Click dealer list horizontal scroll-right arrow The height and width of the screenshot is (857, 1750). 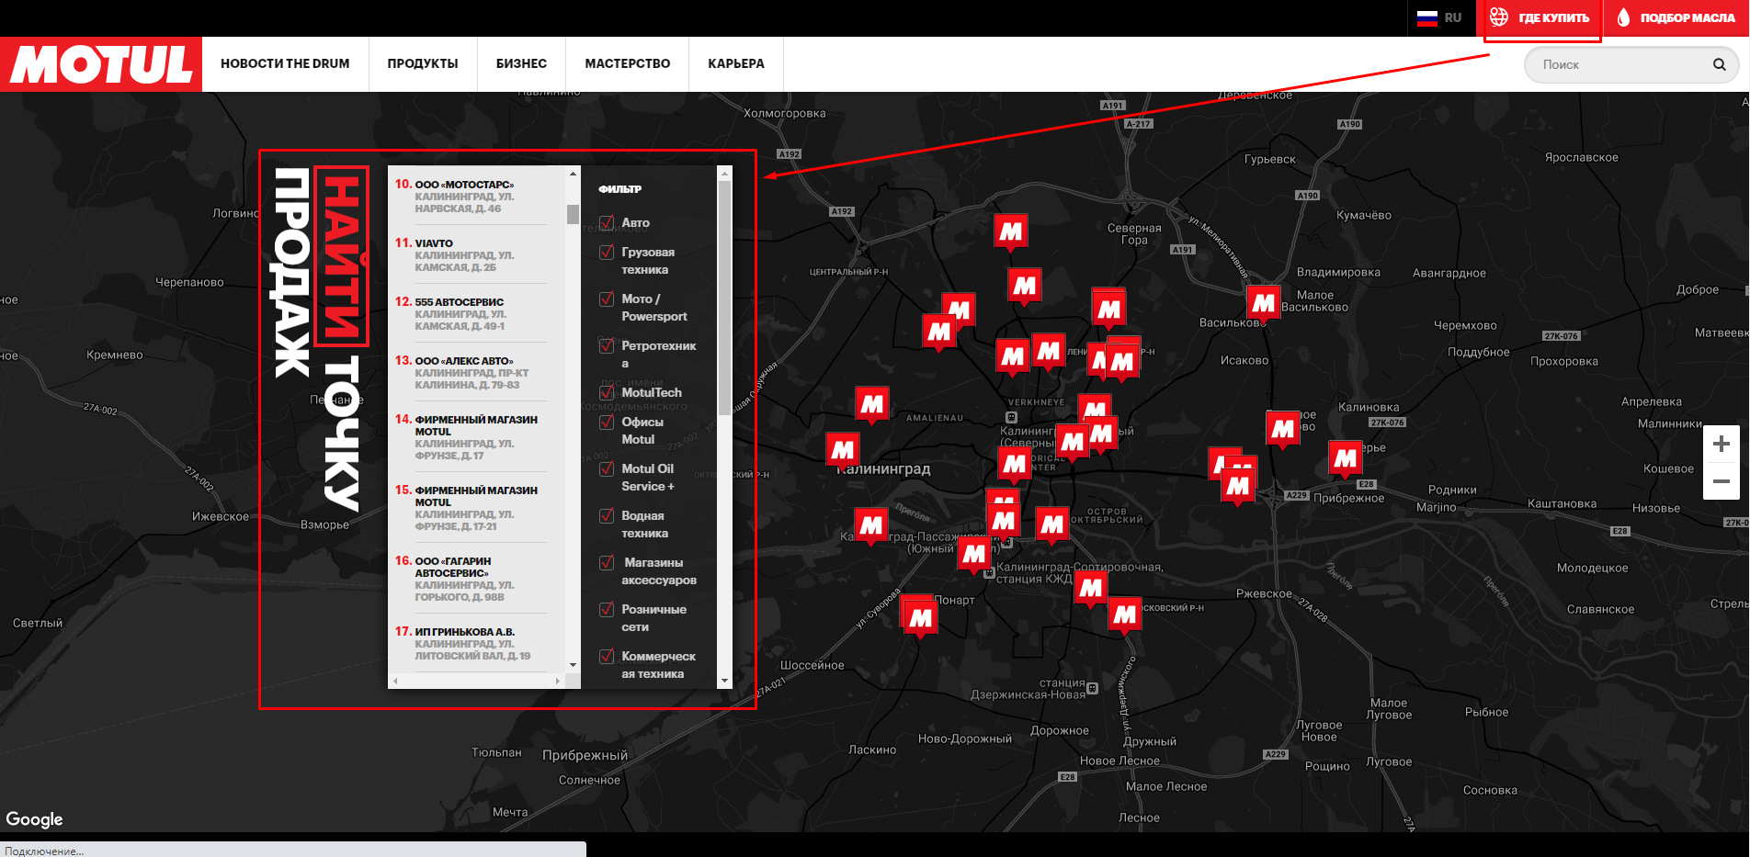point(557,681)
